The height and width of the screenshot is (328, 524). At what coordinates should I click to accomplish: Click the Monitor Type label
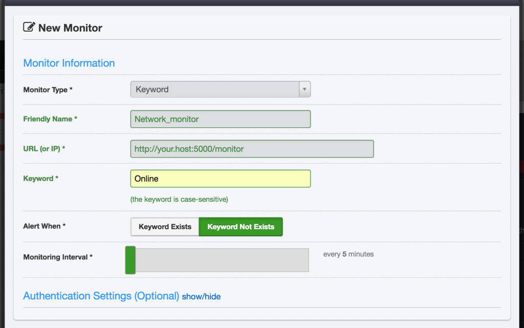pyautogui.click(x=48, y=90)
